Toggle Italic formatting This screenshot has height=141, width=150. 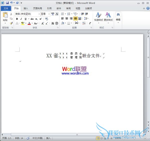tap(21, 19)
